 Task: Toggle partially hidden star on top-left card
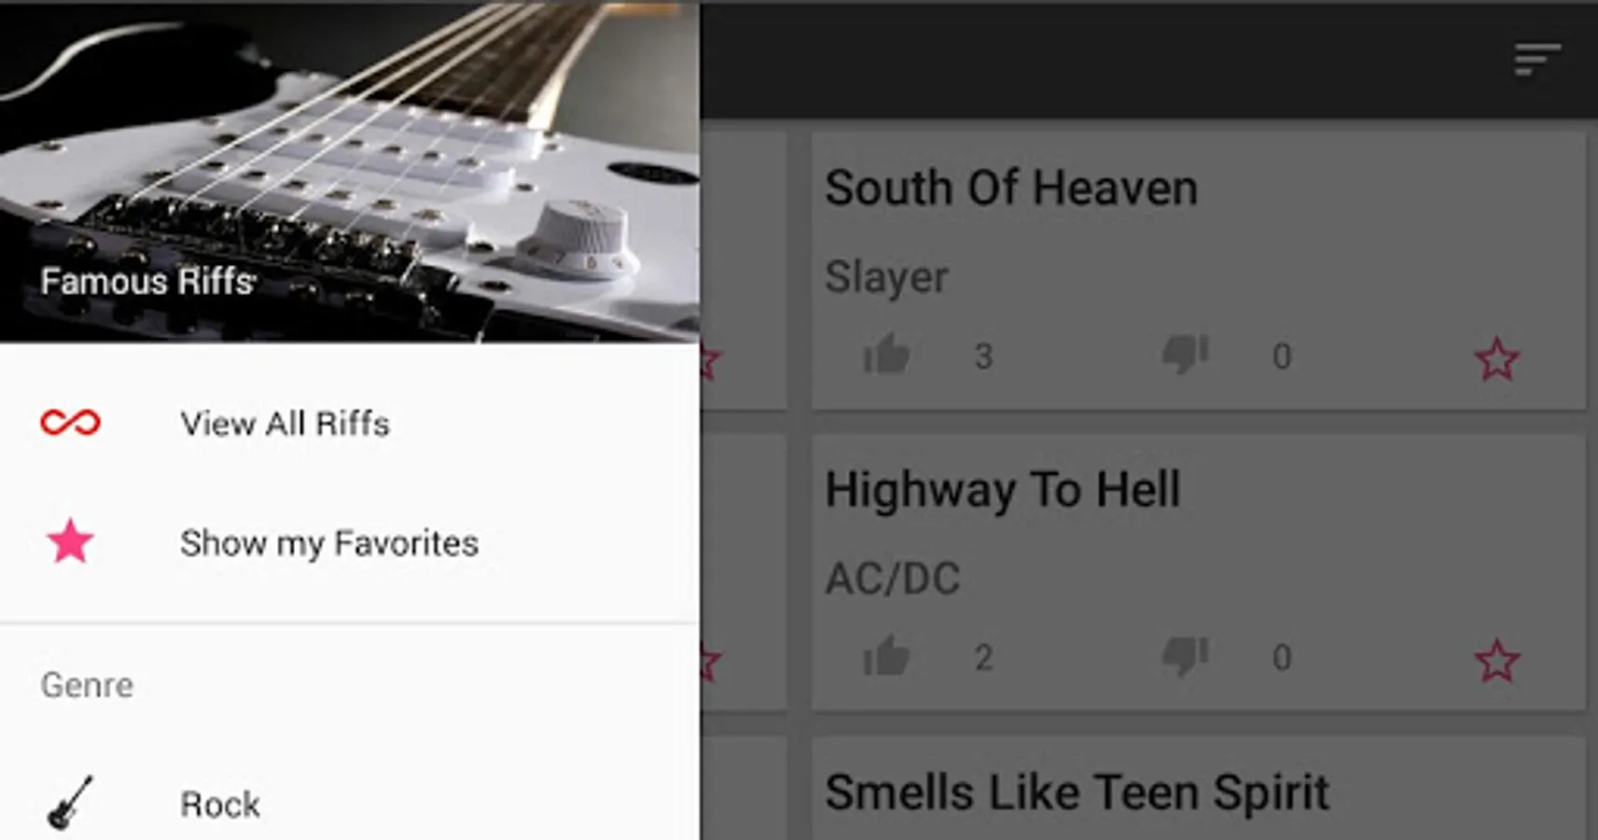711,362
